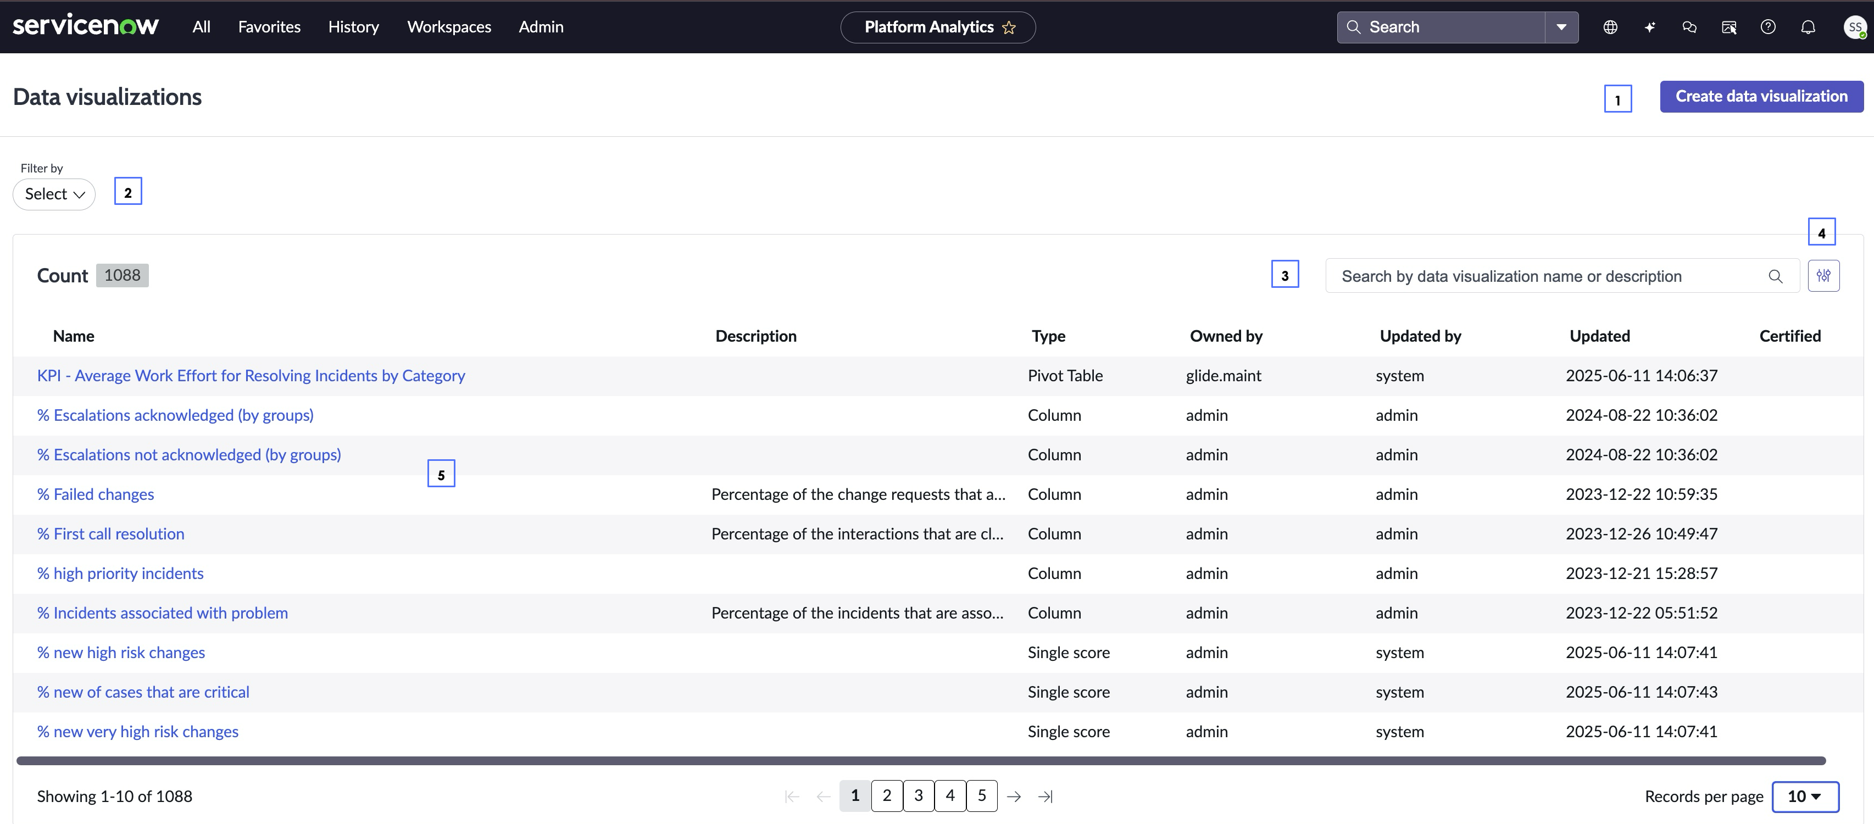
Task: Open the Records per page dropdown
Action: click(1806, 797)
